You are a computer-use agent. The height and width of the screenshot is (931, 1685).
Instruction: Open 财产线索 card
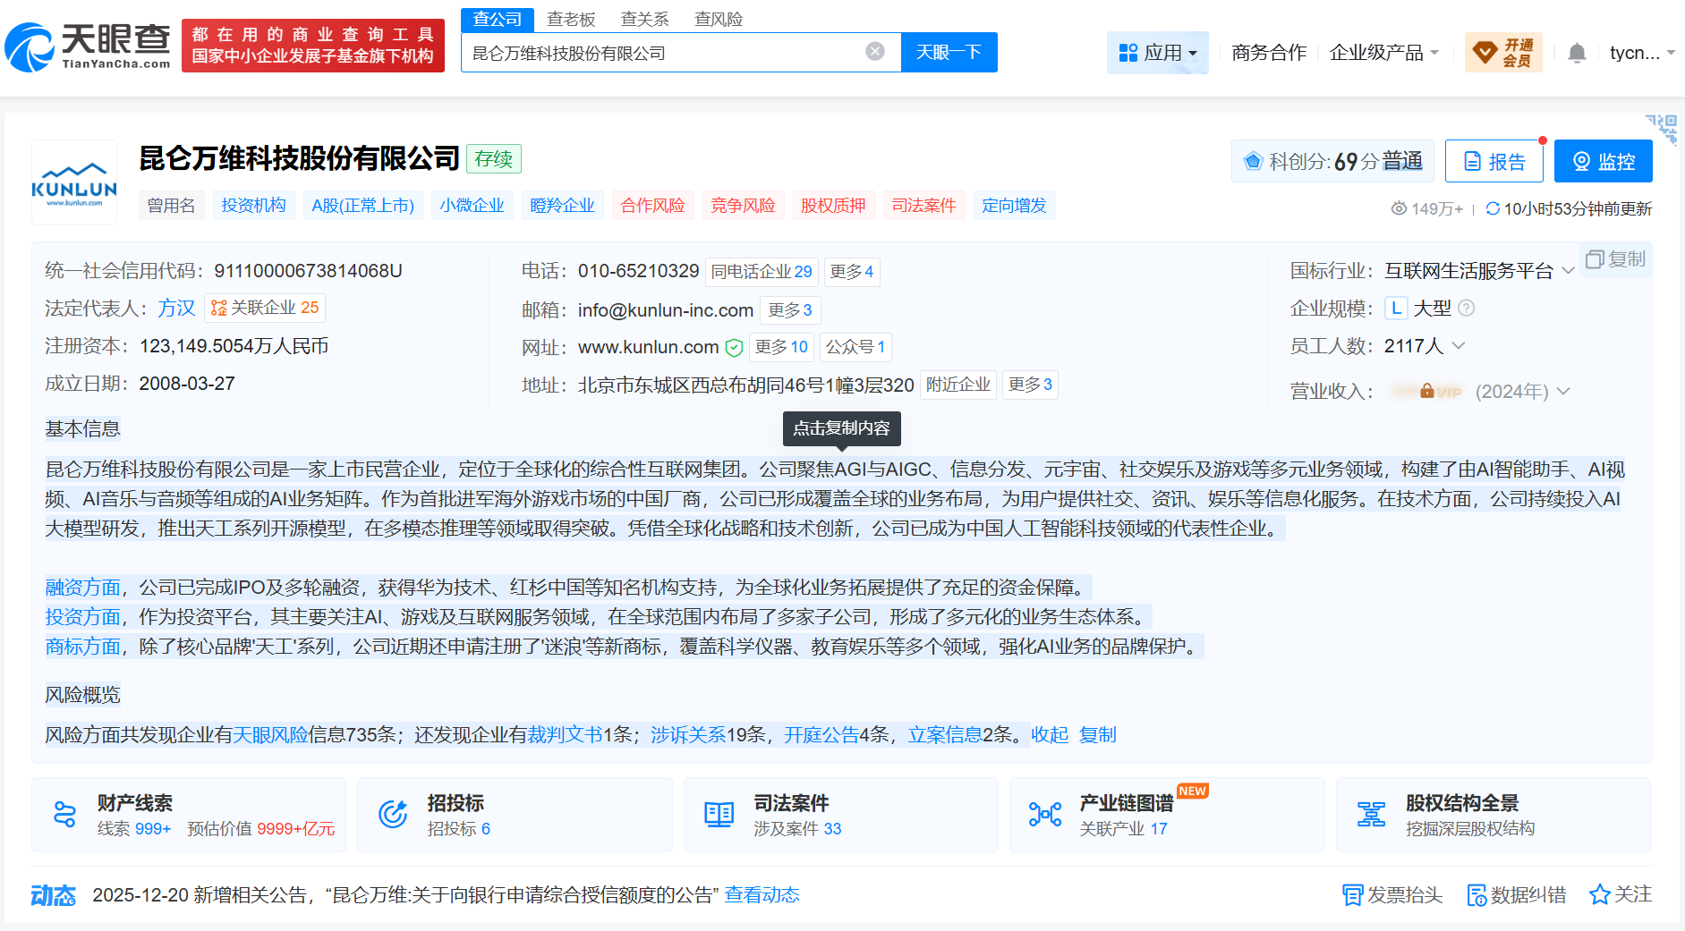click(x=189, y=815)
